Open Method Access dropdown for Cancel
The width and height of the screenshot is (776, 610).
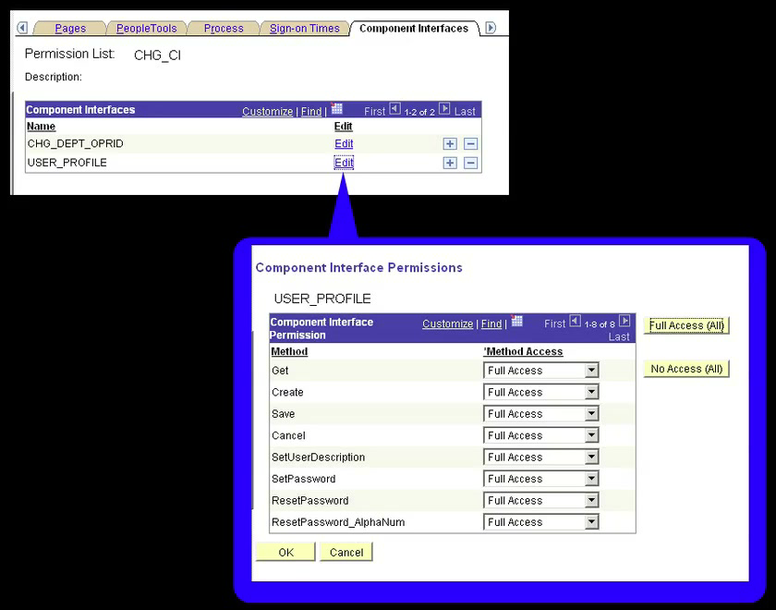(541, 435)
